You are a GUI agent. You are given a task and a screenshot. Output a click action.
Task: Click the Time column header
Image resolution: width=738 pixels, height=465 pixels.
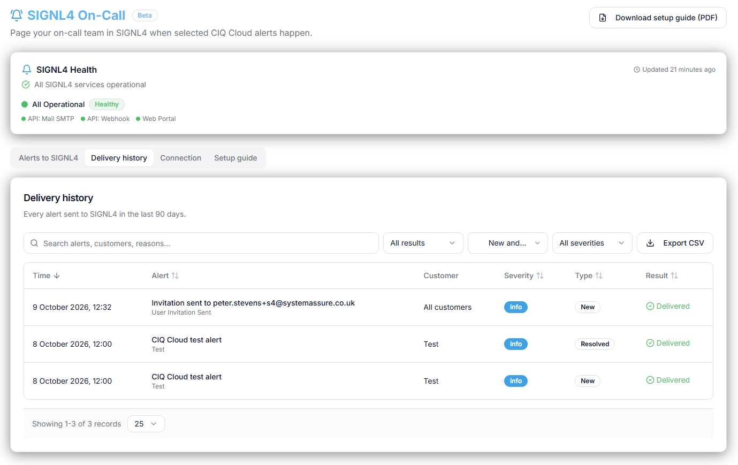tap(46, 276)
